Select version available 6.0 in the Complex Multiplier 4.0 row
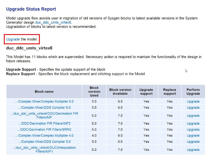208x155 pixels. click(x=120, y=136)
